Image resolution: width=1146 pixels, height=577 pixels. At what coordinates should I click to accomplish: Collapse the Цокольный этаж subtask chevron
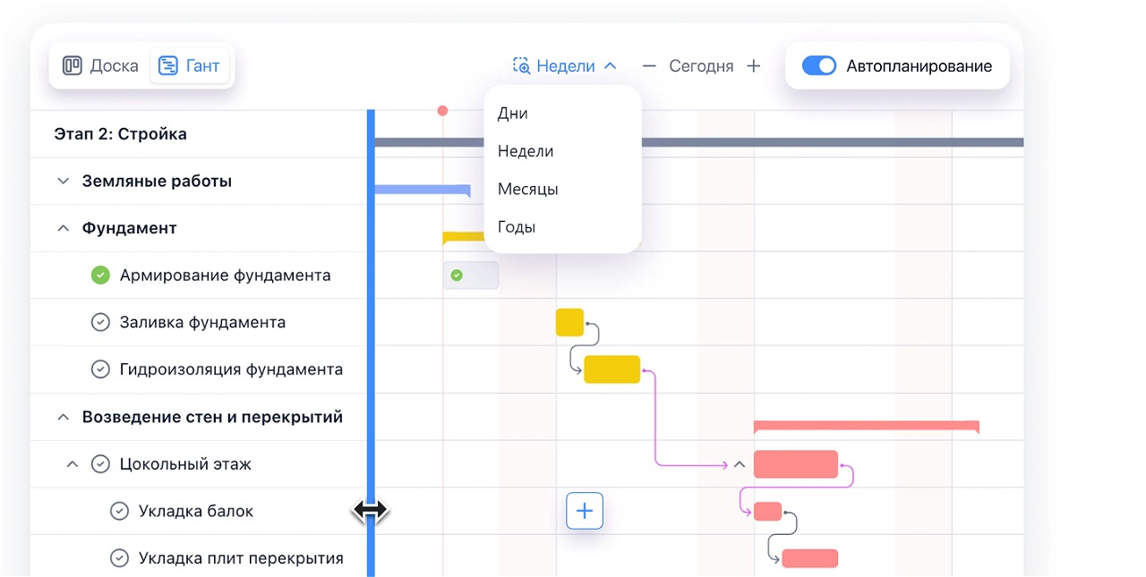[73, 464]
